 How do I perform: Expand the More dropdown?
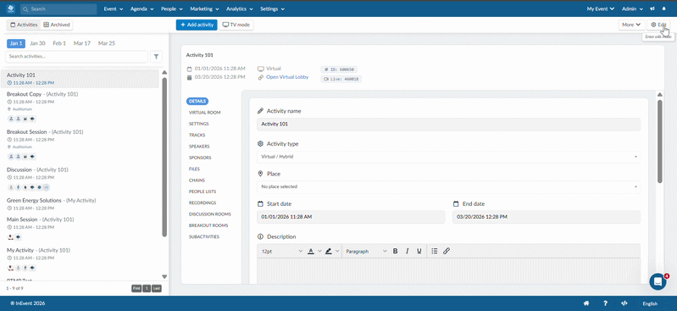pyautogui.click(x=631, y=25)
